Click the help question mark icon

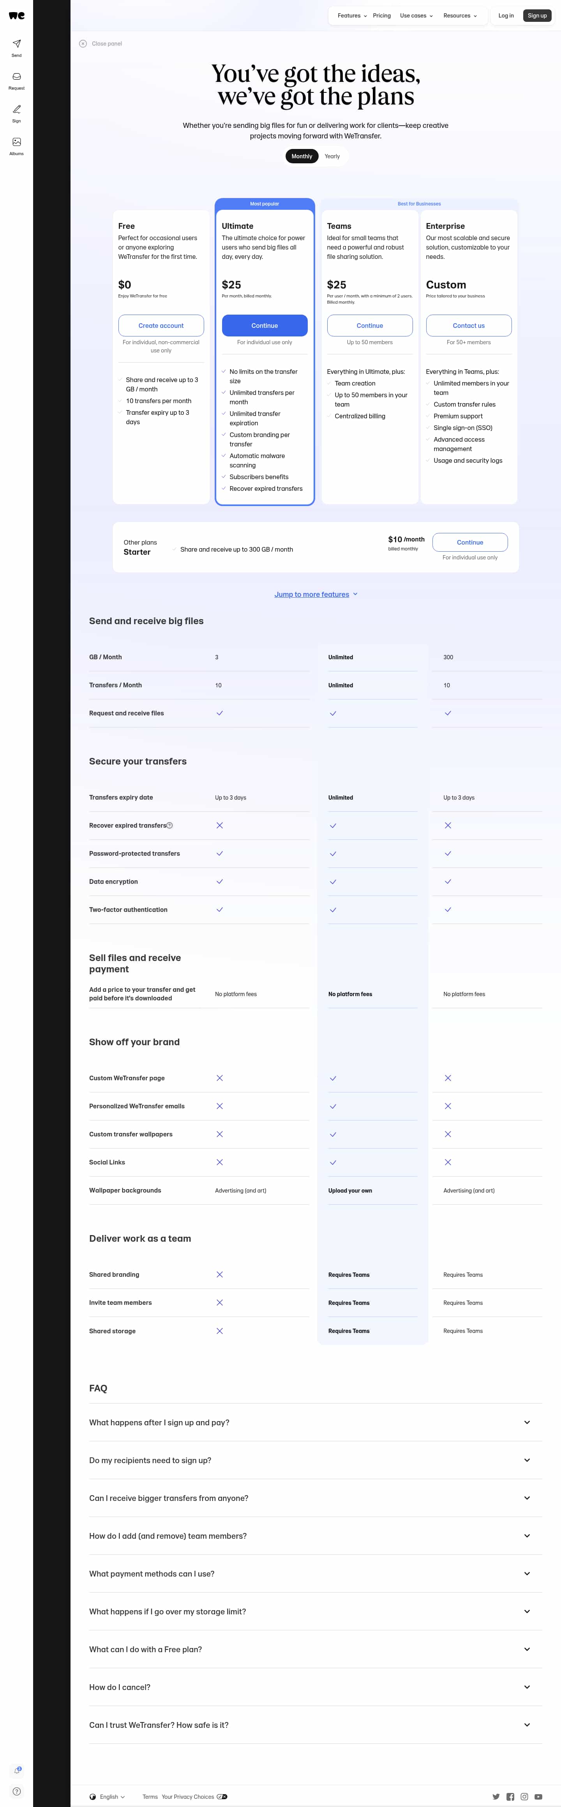[x=16, y=1791]
